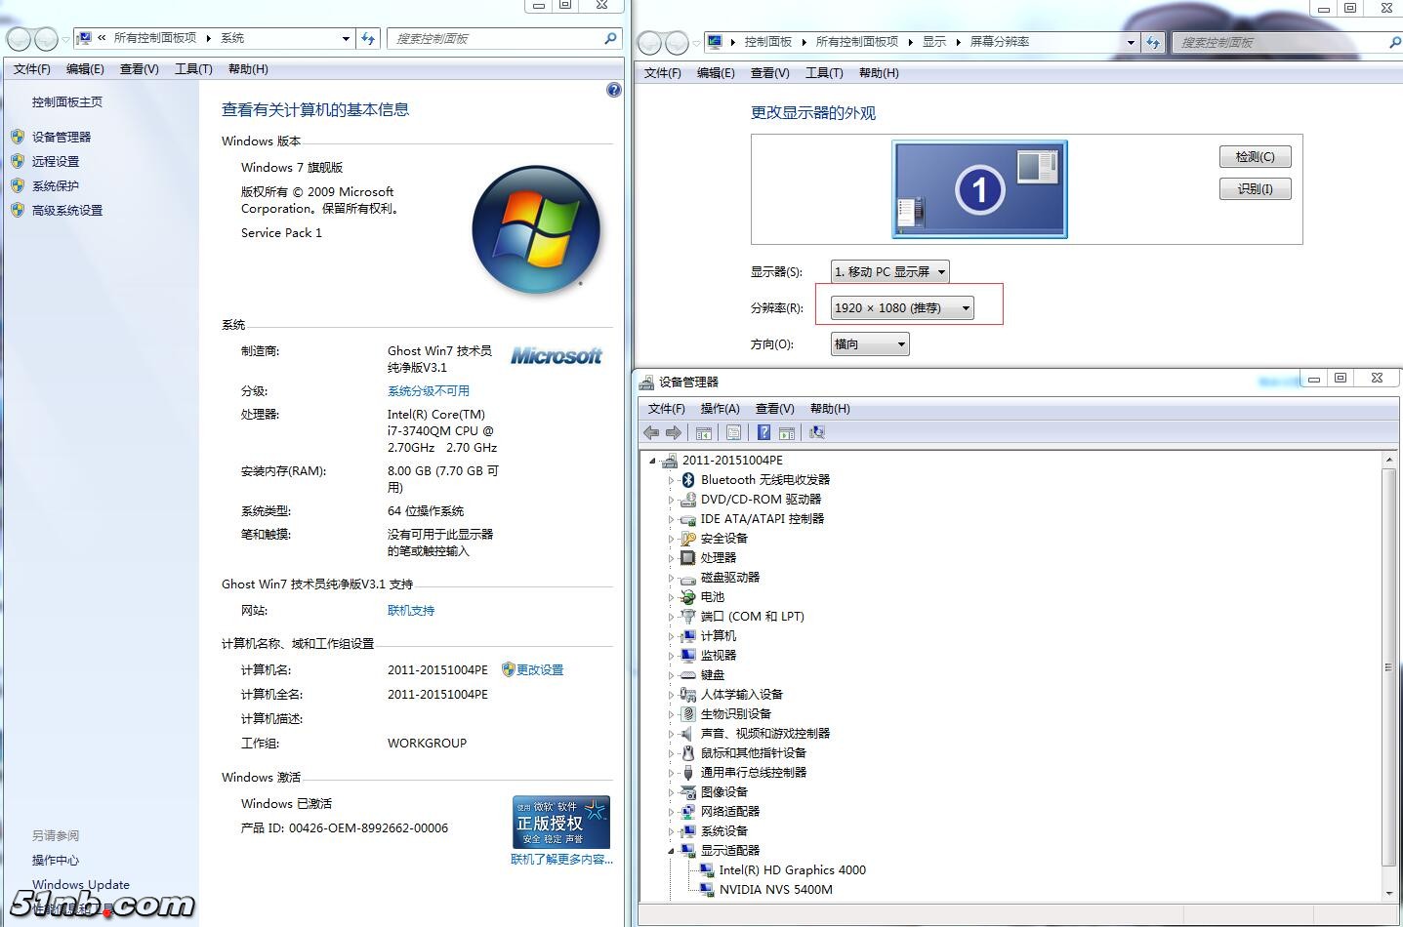
Task: Open the 方向 orientation dropdown
Action: point(869,344)
